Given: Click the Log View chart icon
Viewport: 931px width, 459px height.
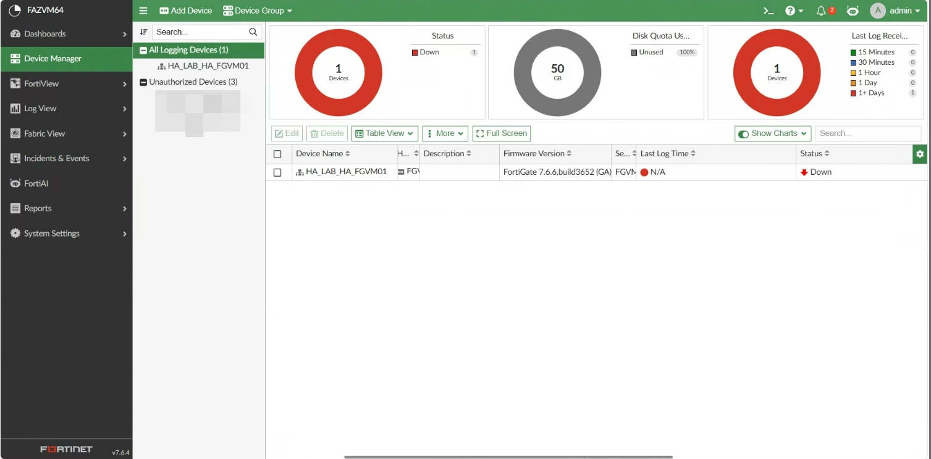Looking at the screenshot, I should tap(15, 109).
